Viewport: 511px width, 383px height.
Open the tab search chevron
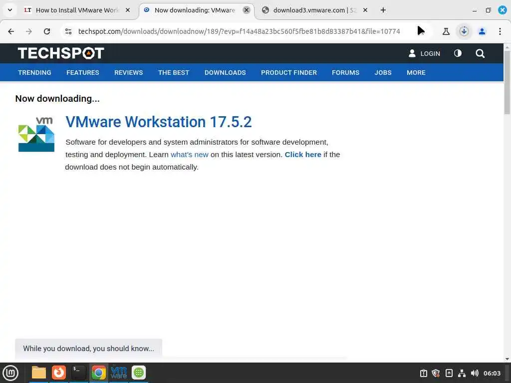pos(10,10)
